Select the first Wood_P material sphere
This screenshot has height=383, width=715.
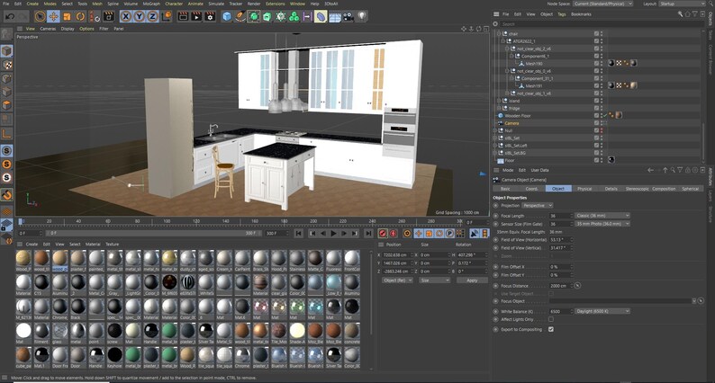23,258
